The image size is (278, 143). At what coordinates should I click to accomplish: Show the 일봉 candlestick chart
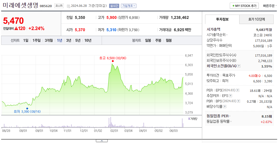click(x=148, y=40)
